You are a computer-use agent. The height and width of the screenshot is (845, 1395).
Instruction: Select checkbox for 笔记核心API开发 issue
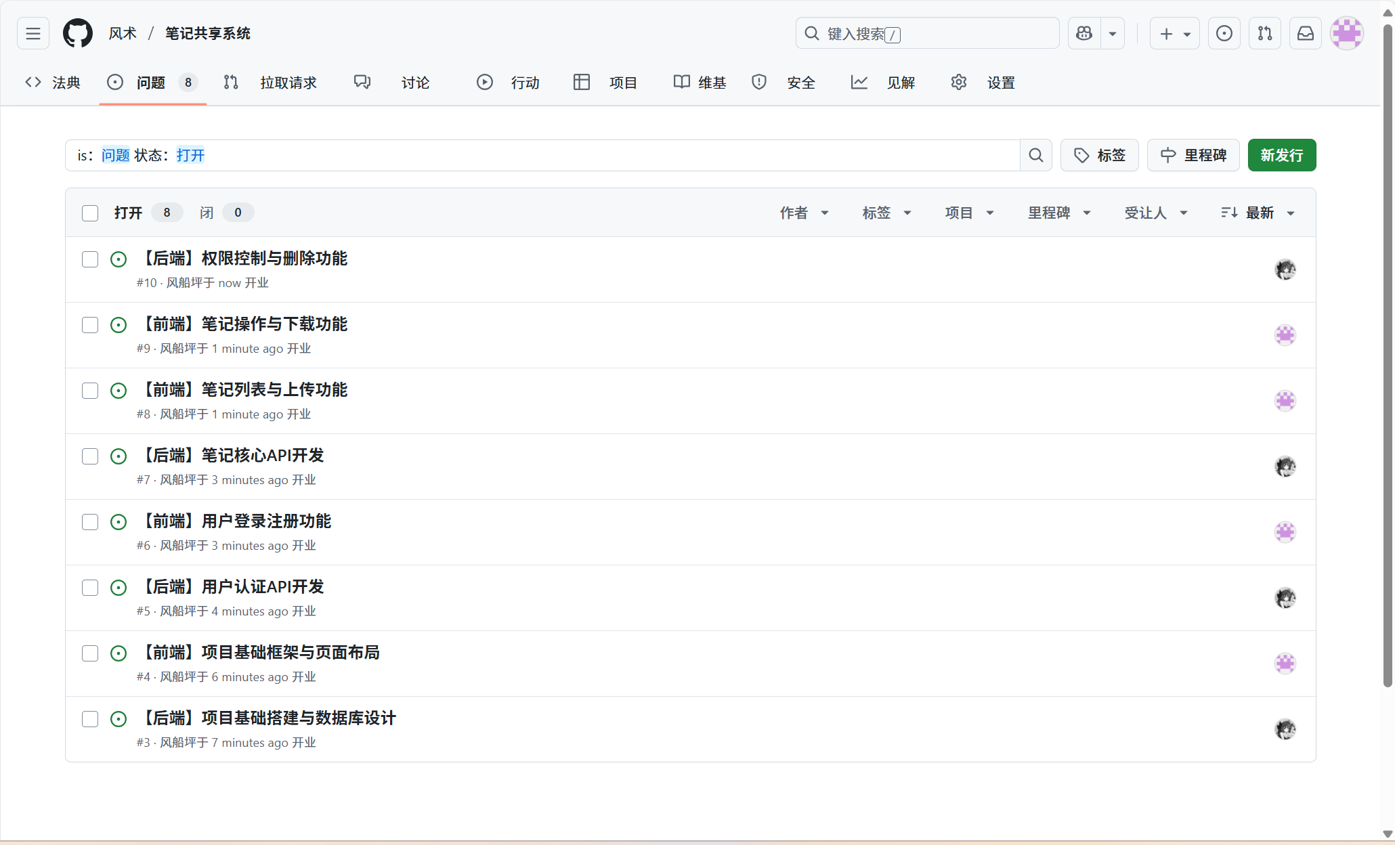(90, 456)
